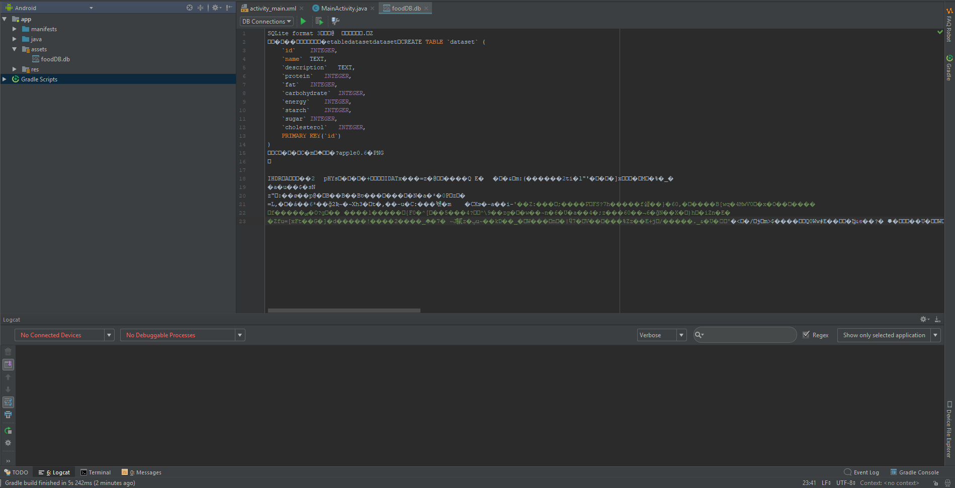This screenshot has width=955, height=488.
Task: Click the logcat search input field
Action: (x=749, y=335)
